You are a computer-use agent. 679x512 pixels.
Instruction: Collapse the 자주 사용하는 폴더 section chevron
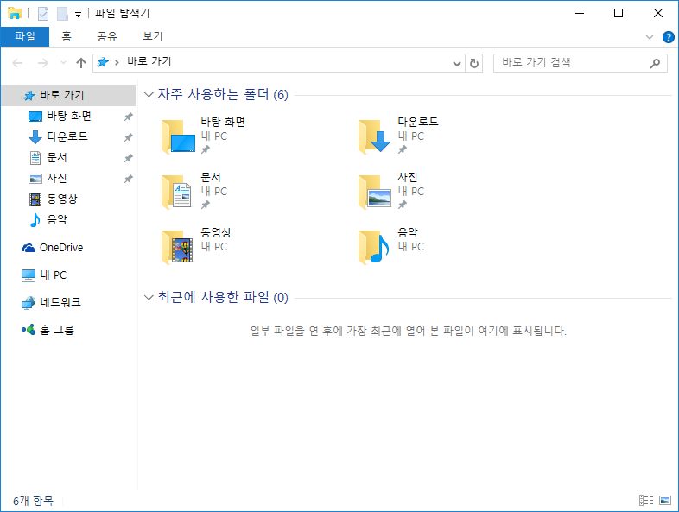pyautogui.click(x=149, y=94)
